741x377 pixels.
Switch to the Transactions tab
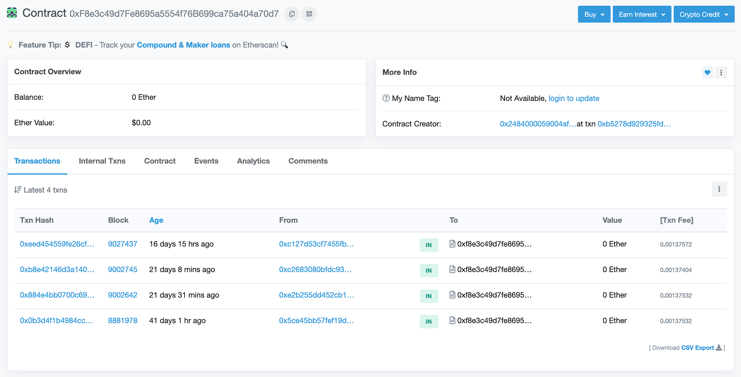37,161
